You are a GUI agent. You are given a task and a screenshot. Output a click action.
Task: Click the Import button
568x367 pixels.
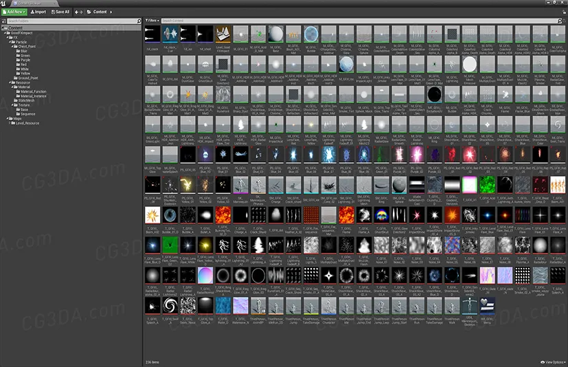[38, 12]
